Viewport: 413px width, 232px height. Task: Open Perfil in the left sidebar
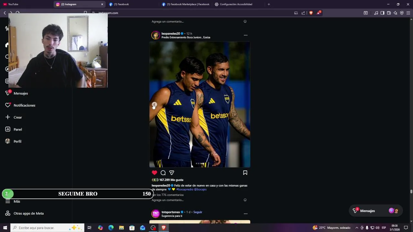(x=13, y=141)
